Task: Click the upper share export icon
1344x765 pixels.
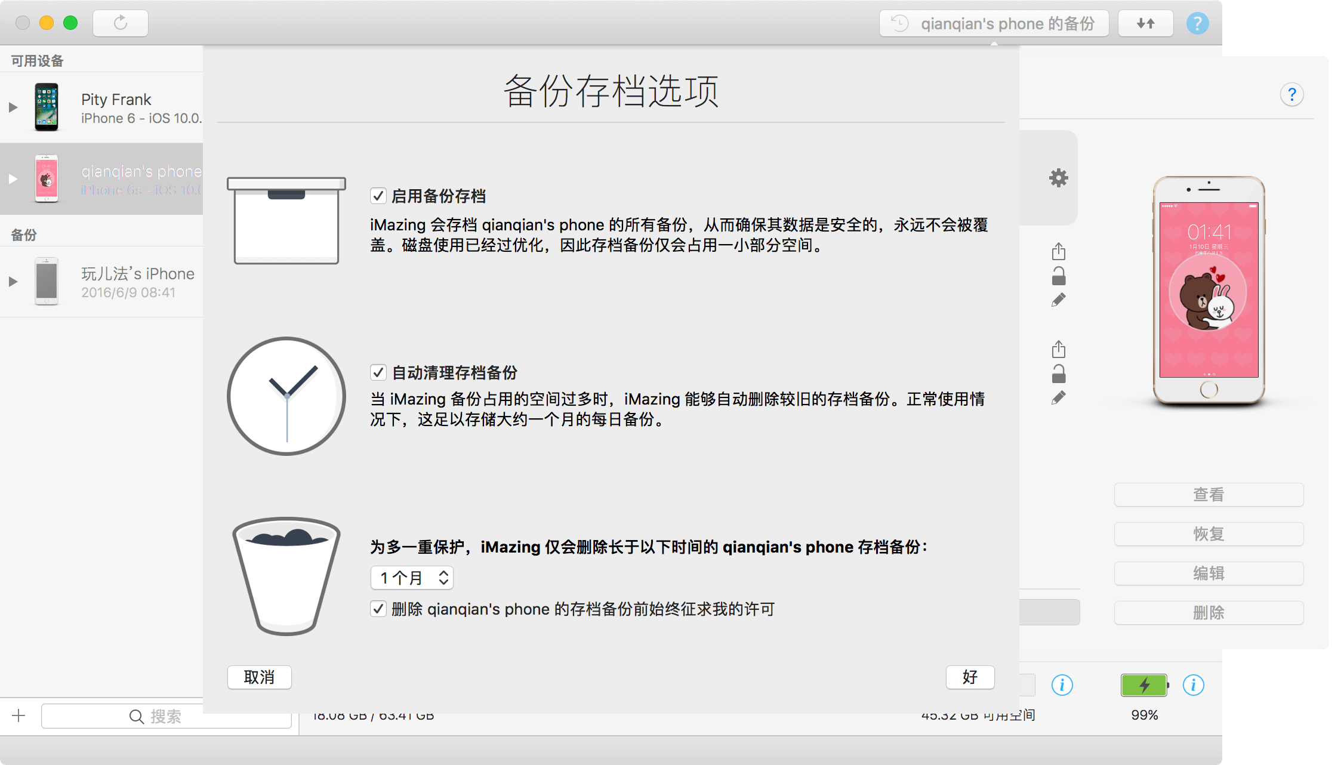Action: [x=1058, y=251]
